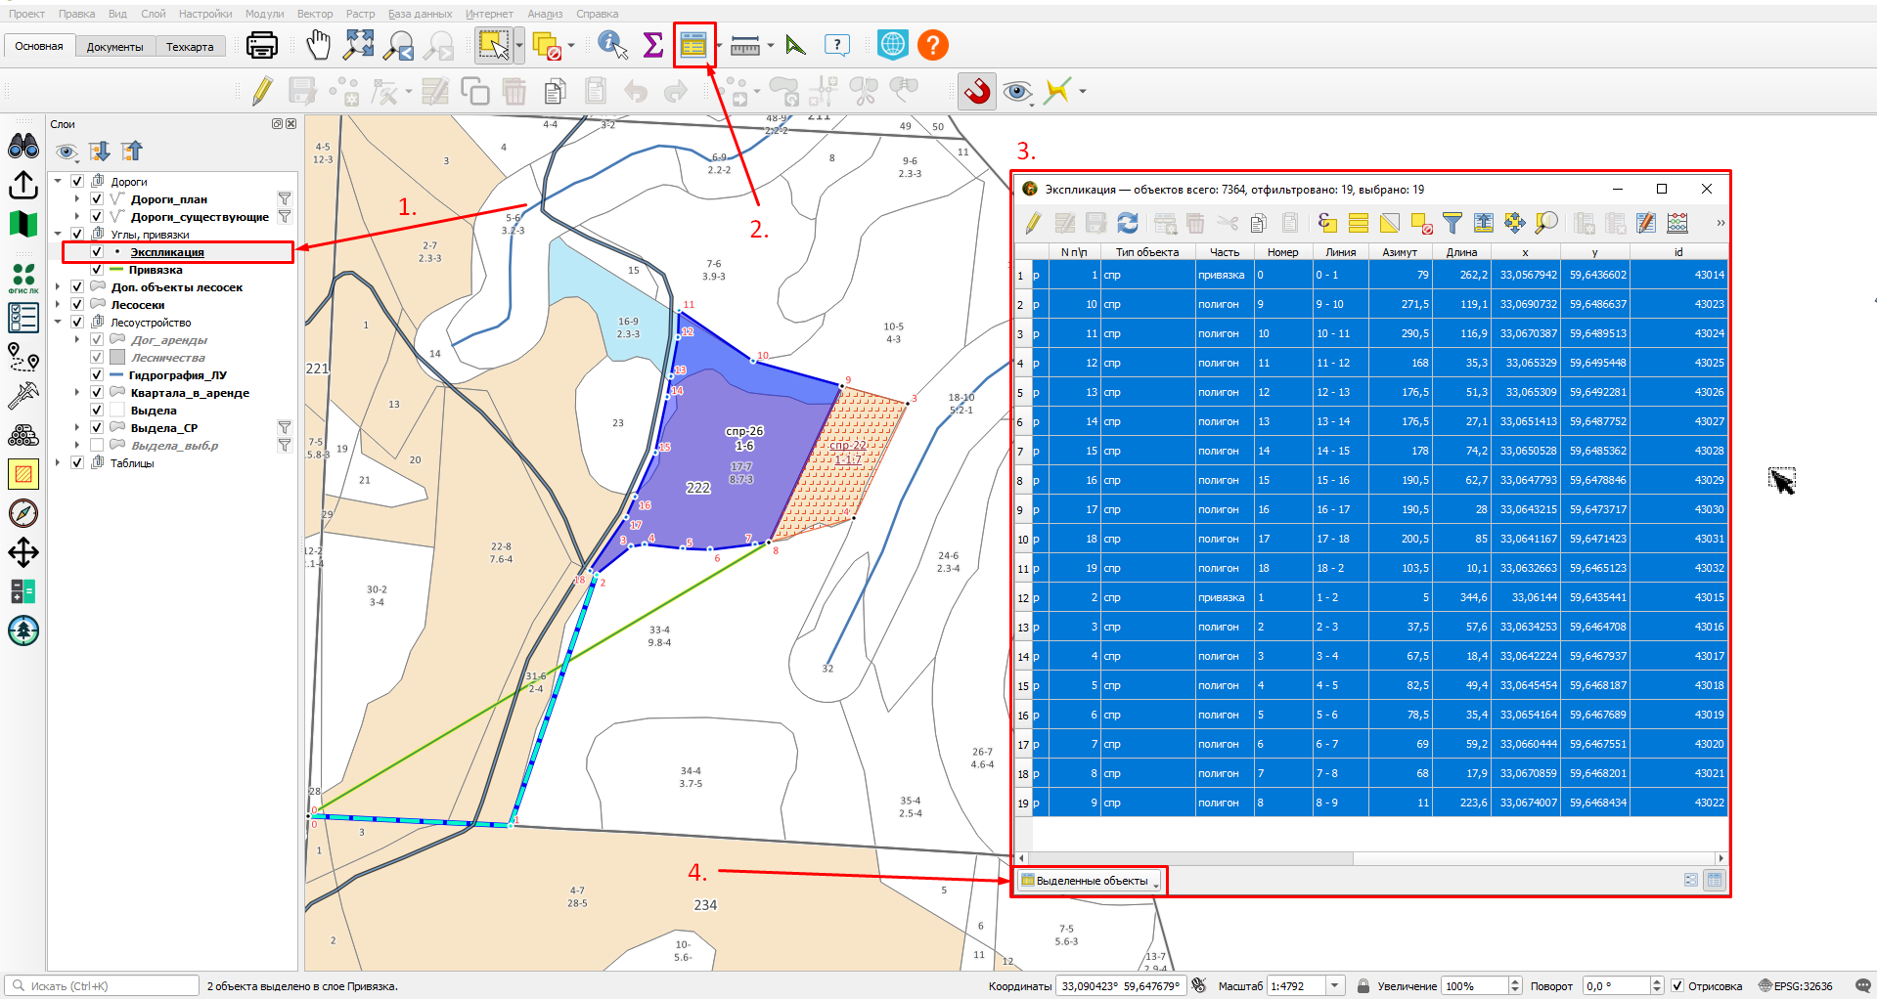1877x999 pixels.
Task: Open the Вектор menu
Action: [x=315, y=14]
